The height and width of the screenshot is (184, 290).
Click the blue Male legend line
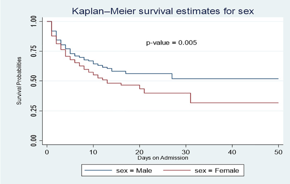point(98,170)
